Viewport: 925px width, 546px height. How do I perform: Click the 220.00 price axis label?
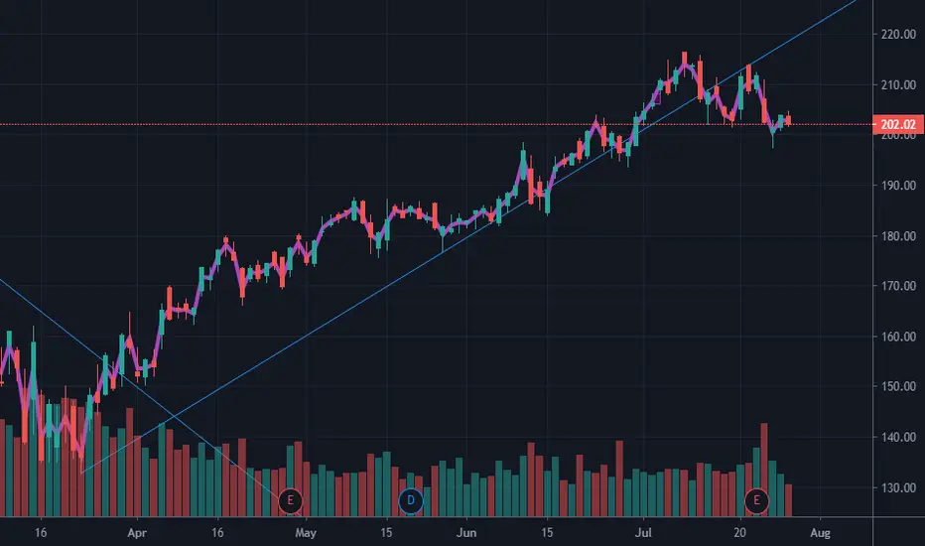898,34
